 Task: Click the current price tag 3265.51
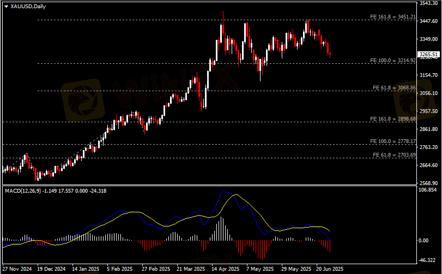coord(428,54)
